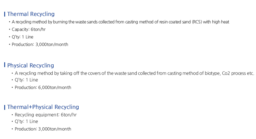Click the Physical Recycling heading
This screenshot has height=139, width=256.
click(x=30, y=66)
